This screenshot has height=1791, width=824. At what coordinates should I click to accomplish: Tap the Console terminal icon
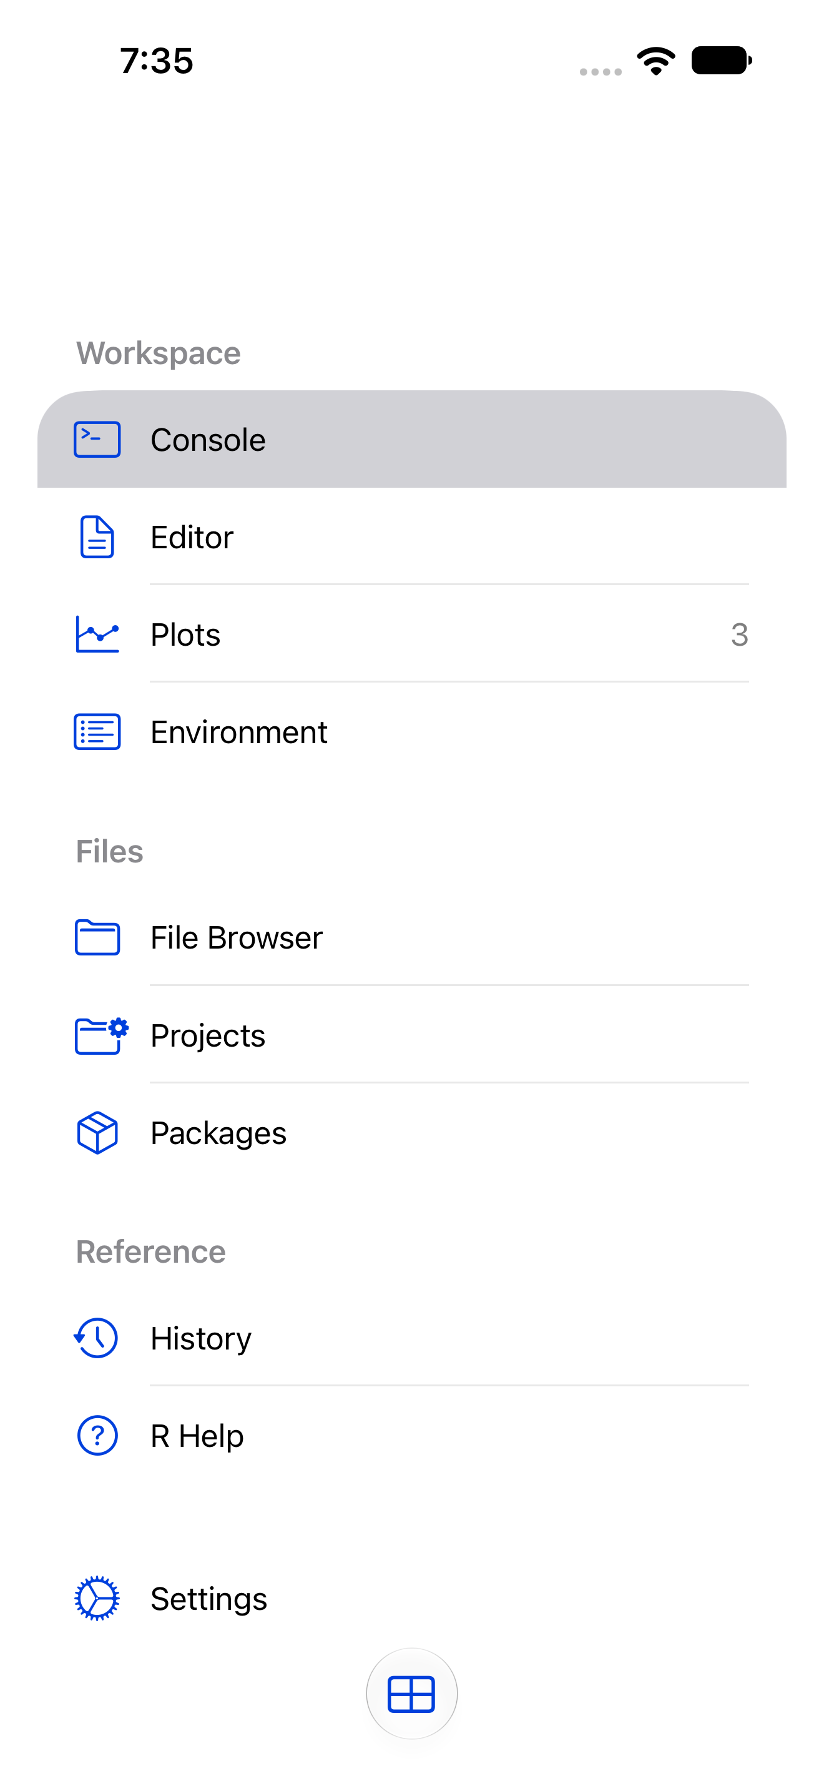tap(97, 440)
